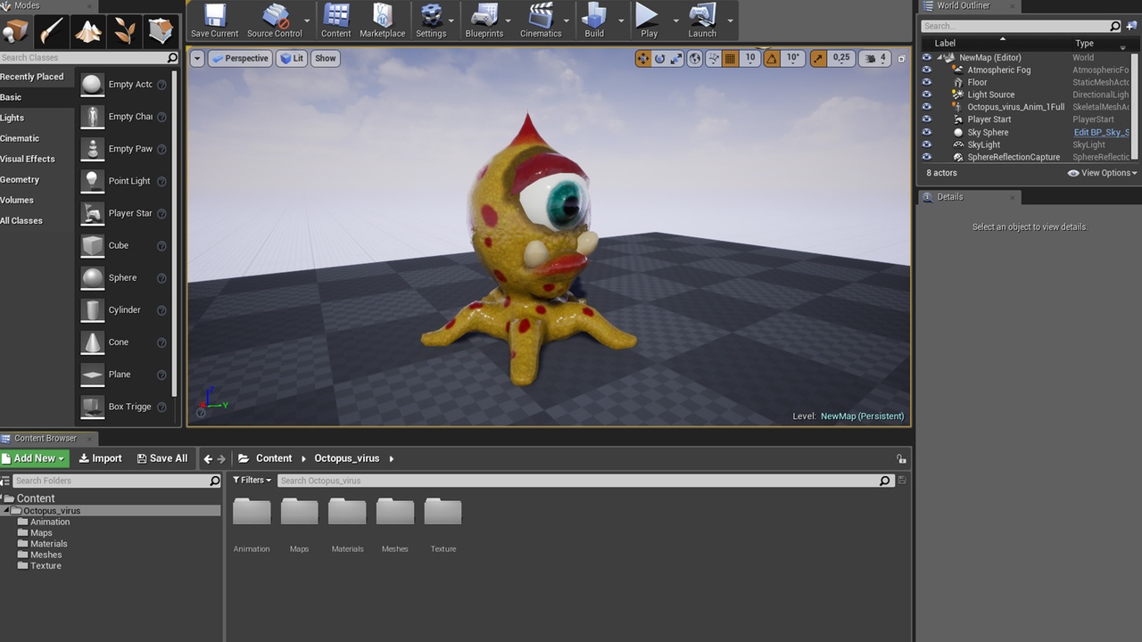
Task: Open Lit view mode menu
Action: 291,58
